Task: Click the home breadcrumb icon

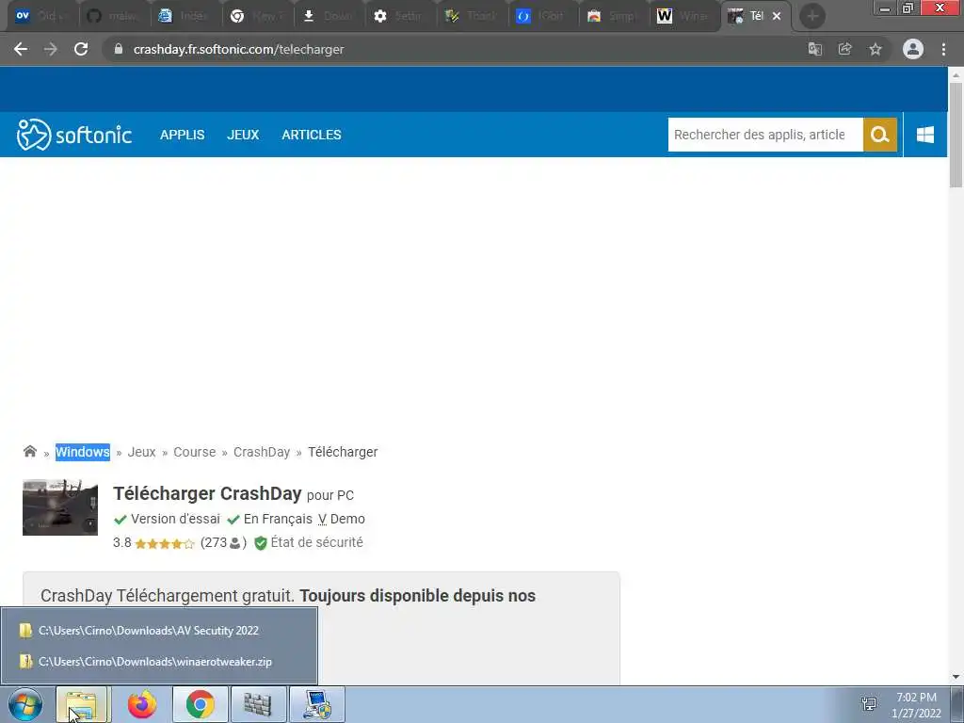Action: (29, 451)
